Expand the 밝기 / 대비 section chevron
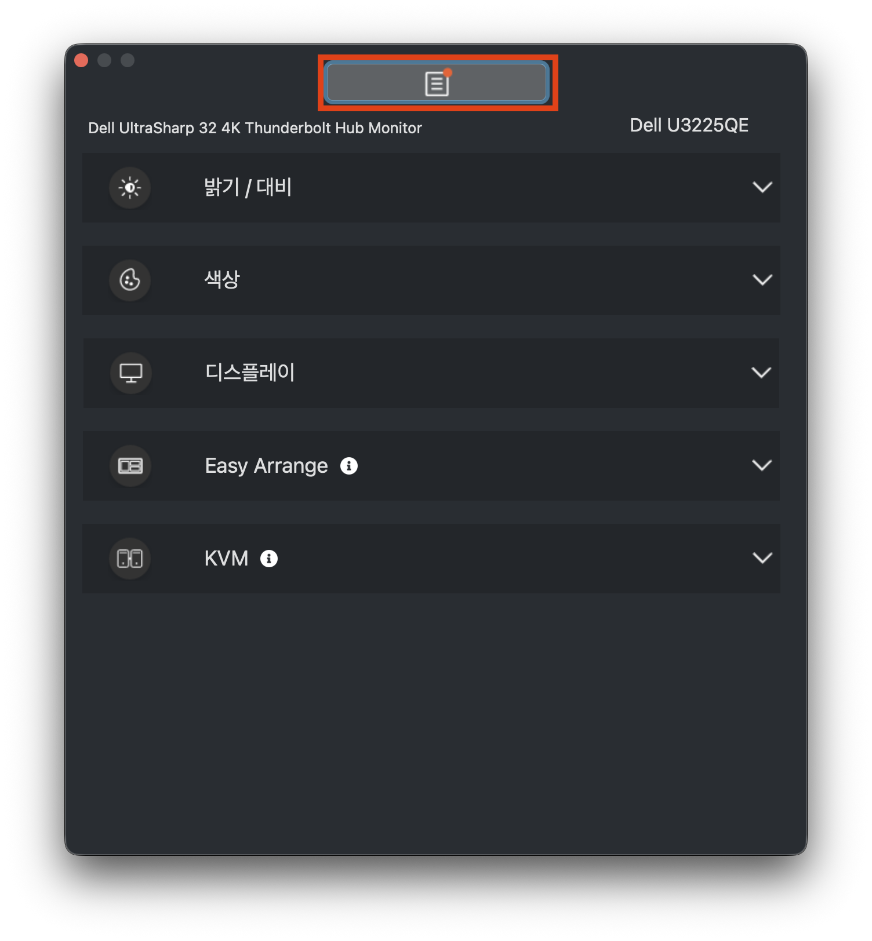This screenshot has height=941, width=872. (x=762, y=187)
